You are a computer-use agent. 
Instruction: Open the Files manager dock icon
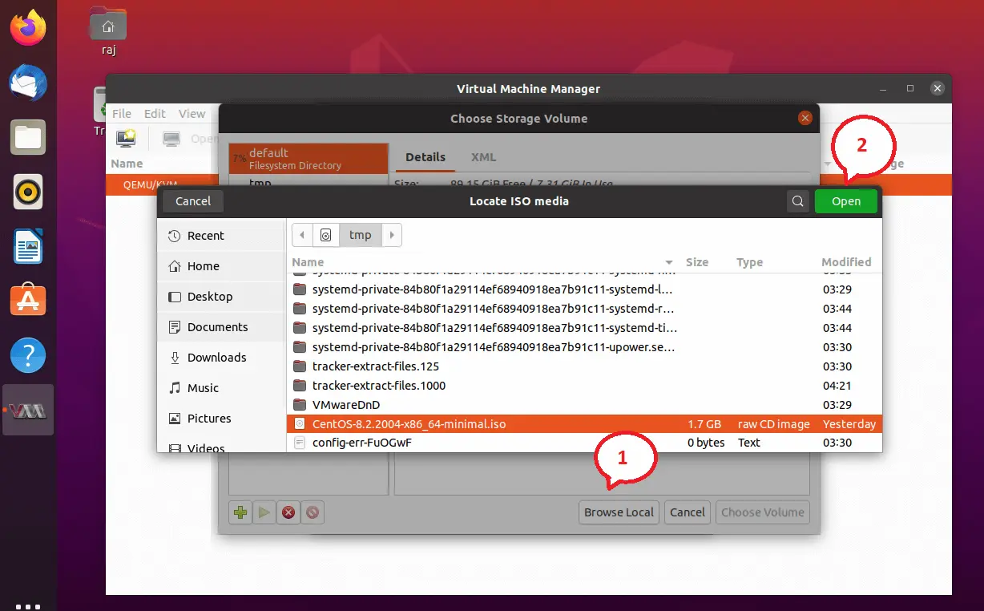click(28, 138)
